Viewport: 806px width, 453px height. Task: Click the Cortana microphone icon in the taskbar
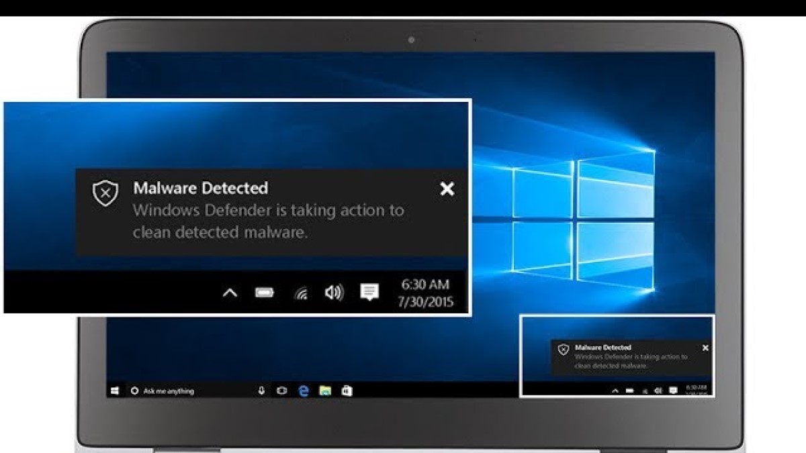click(x=261, y=391)
